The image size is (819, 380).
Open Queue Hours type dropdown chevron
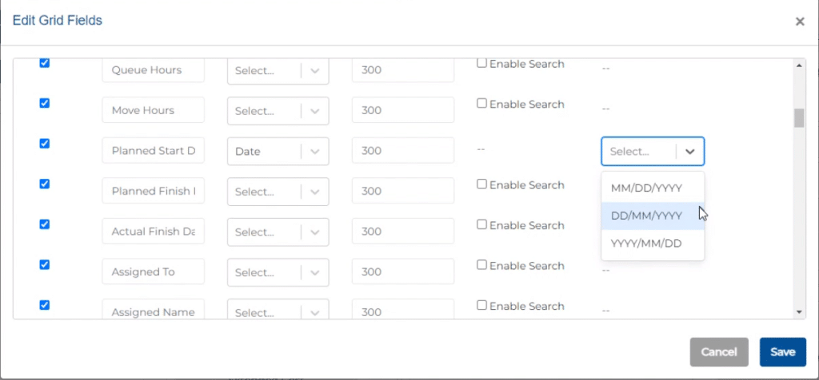(315, 71)
